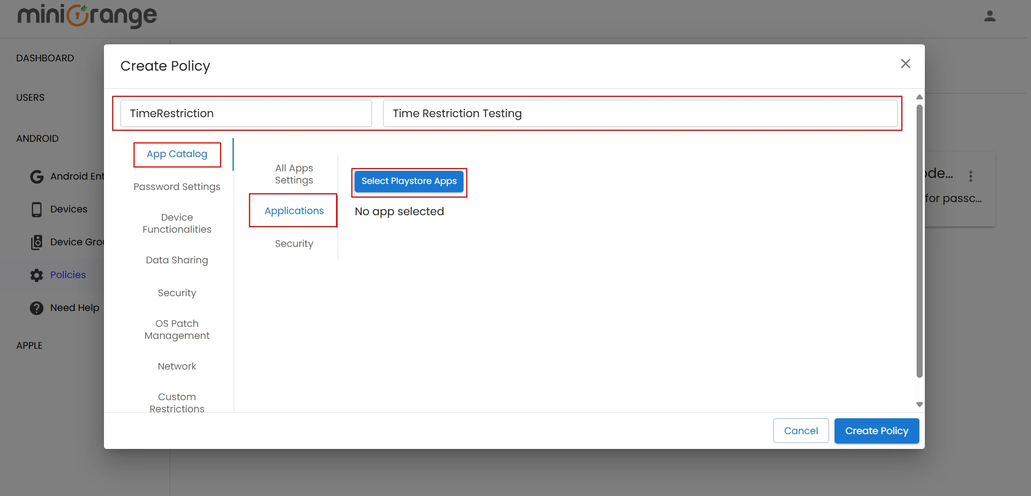This screenshot has width=1031, height=496.
Task: Open the three-dot menu on the passcode card
Action: [x=972, y=176]
